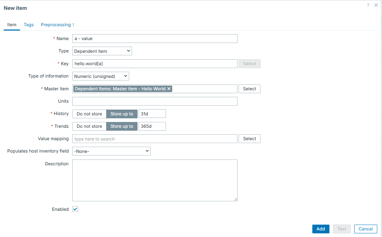The image size is (382, 237).
Task: Click into the Units input field
Action: coord(155,101)
